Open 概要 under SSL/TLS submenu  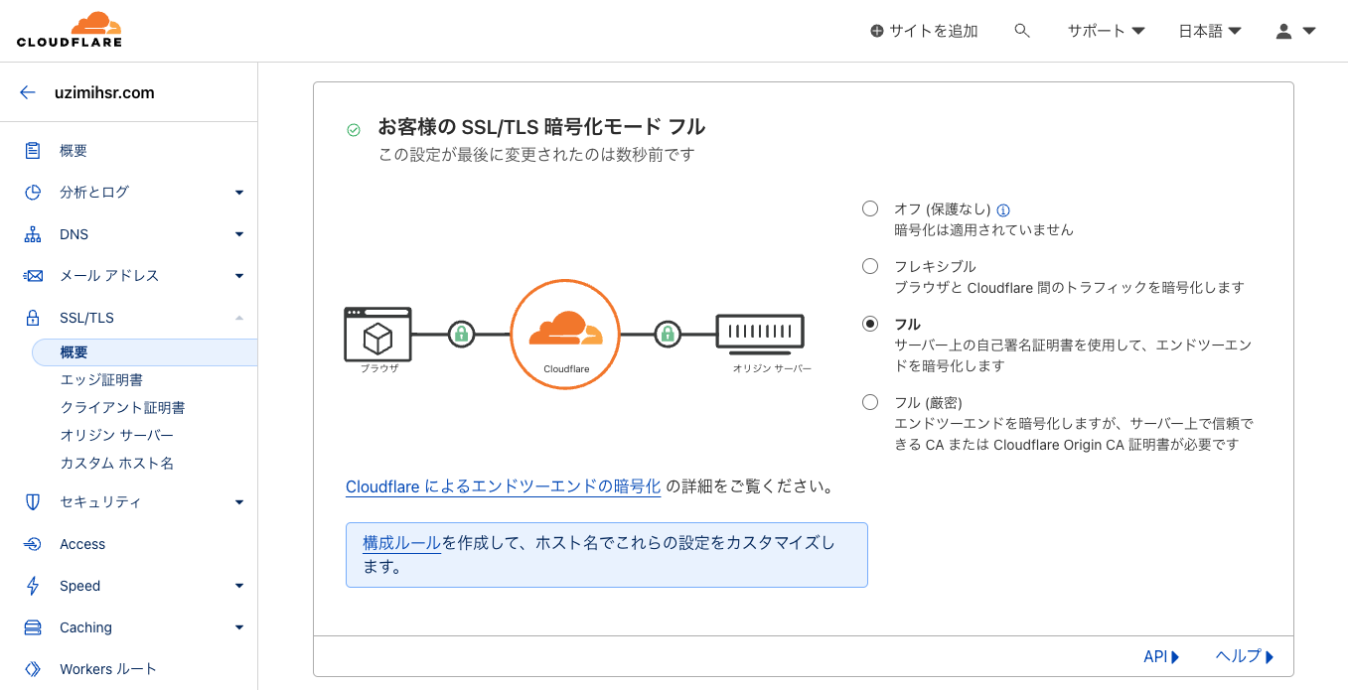(145, 352)
